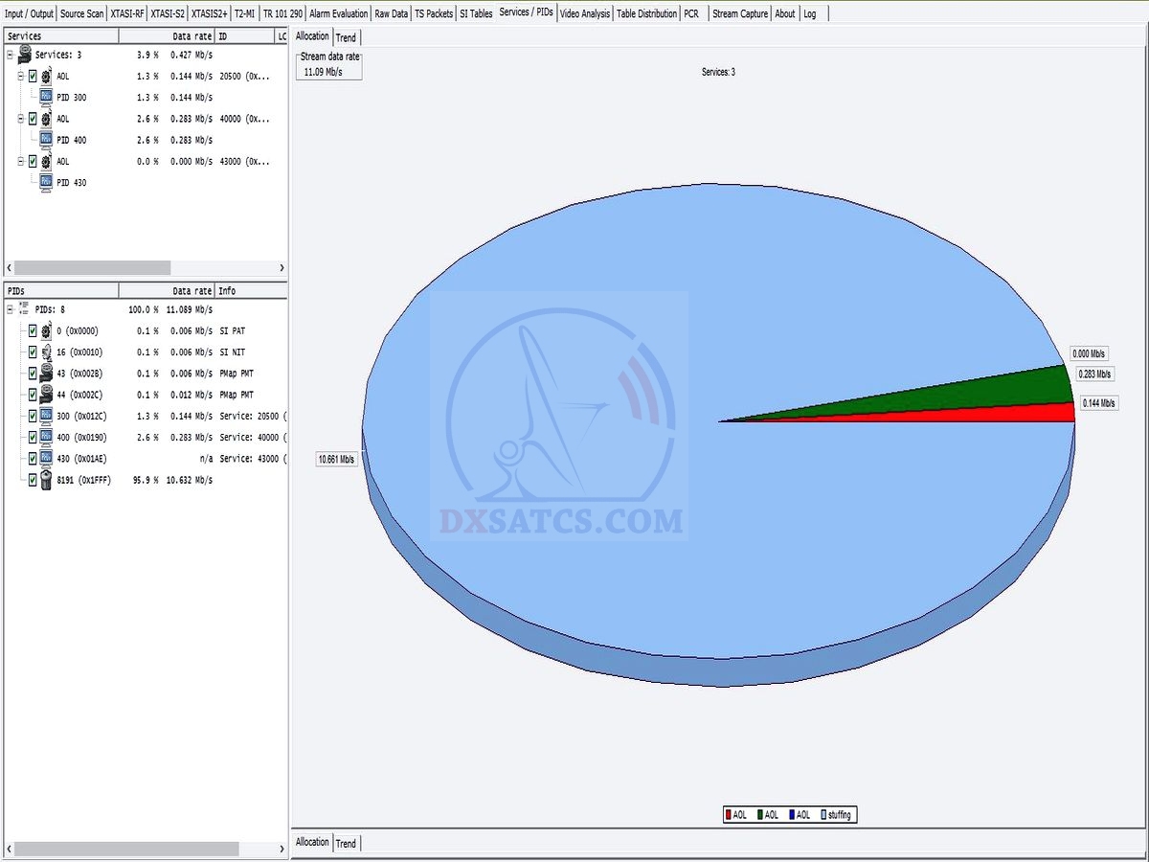Click the monitor icon next to PID 430 in Services
1149x862 pixels.
(46, 182)
